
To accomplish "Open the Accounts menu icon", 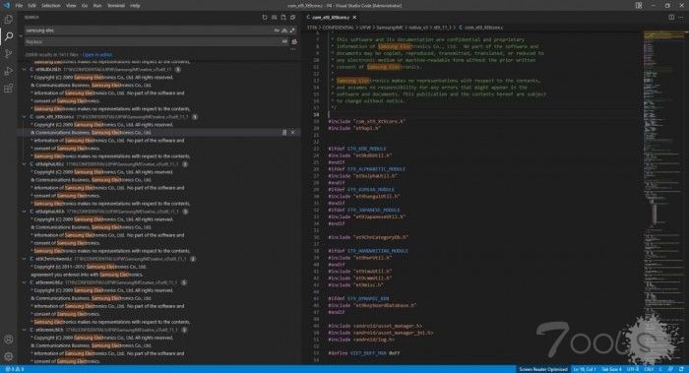I will tap(8, 340).
